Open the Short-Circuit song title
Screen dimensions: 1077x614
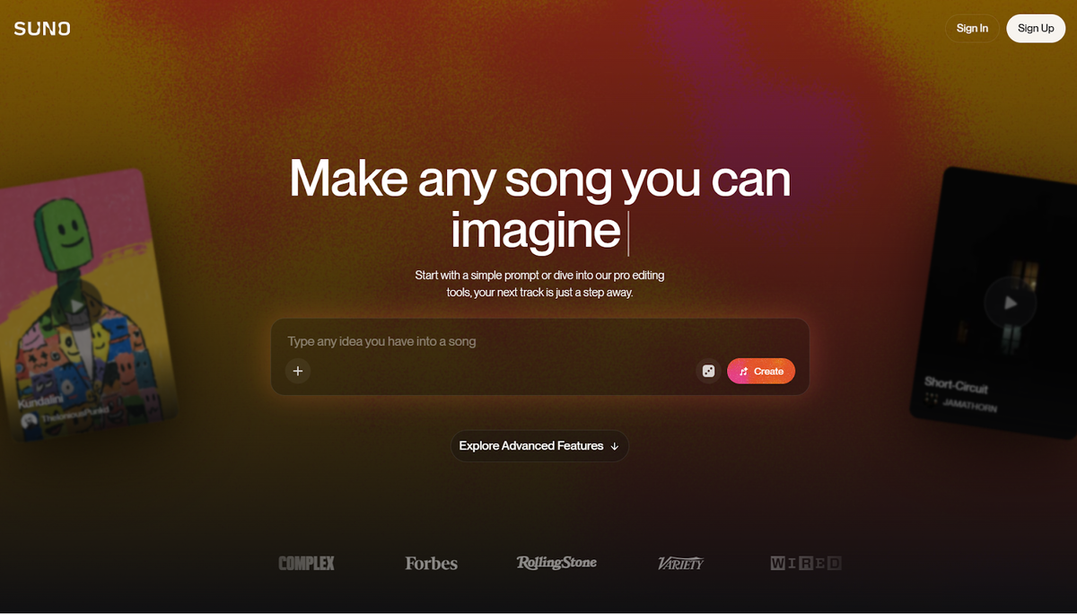[x=956, y=385]
